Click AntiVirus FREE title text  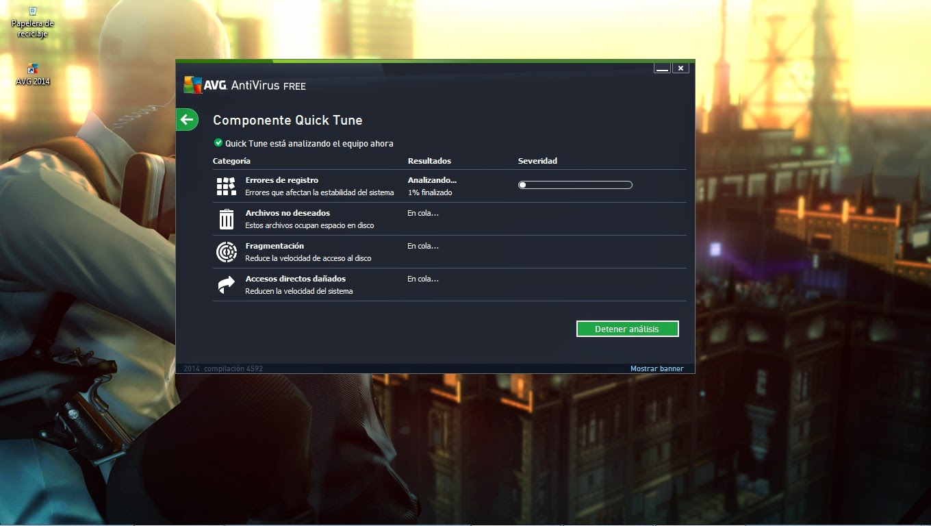268,86
